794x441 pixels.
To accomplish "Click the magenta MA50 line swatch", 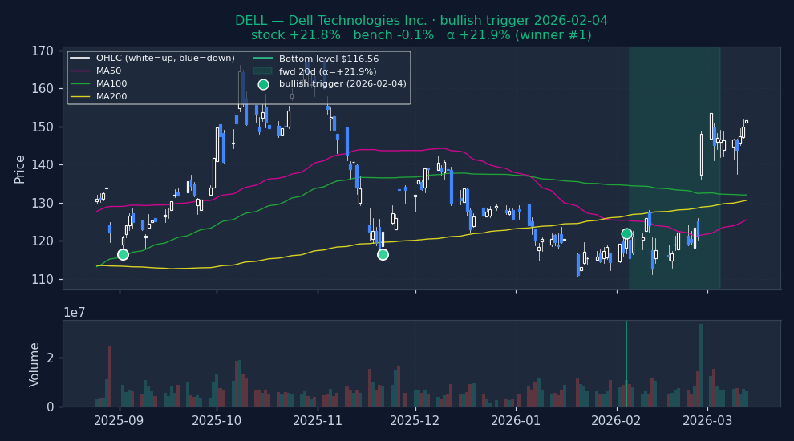I will coord(80,71).
